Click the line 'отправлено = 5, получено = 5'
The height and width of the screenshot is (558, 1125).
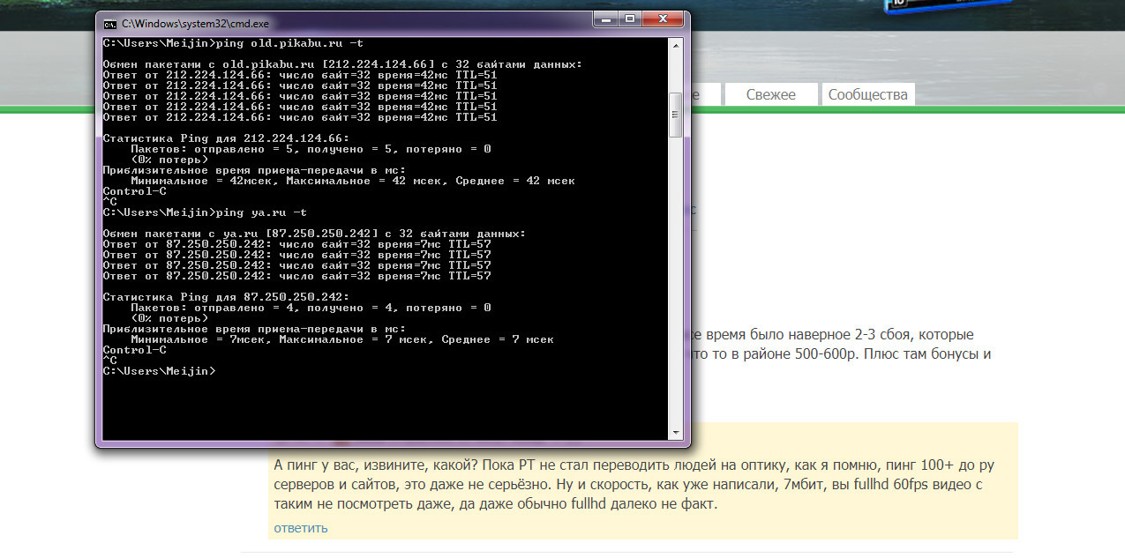click(311, 149)
